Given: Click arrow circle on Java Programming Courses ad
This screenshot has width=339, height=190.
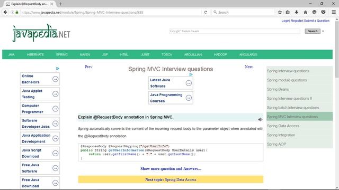Looking at the screenshot, I should coord(189,98).
